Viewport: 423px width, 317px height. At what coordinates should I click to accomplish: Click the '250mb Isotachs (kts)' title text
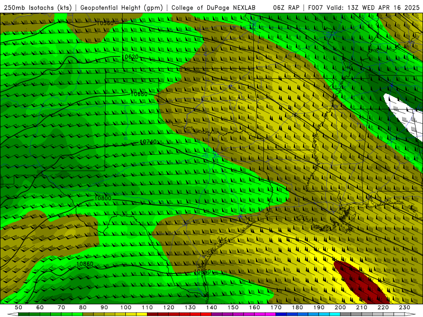pyautogui.click(x=38, y=8)
